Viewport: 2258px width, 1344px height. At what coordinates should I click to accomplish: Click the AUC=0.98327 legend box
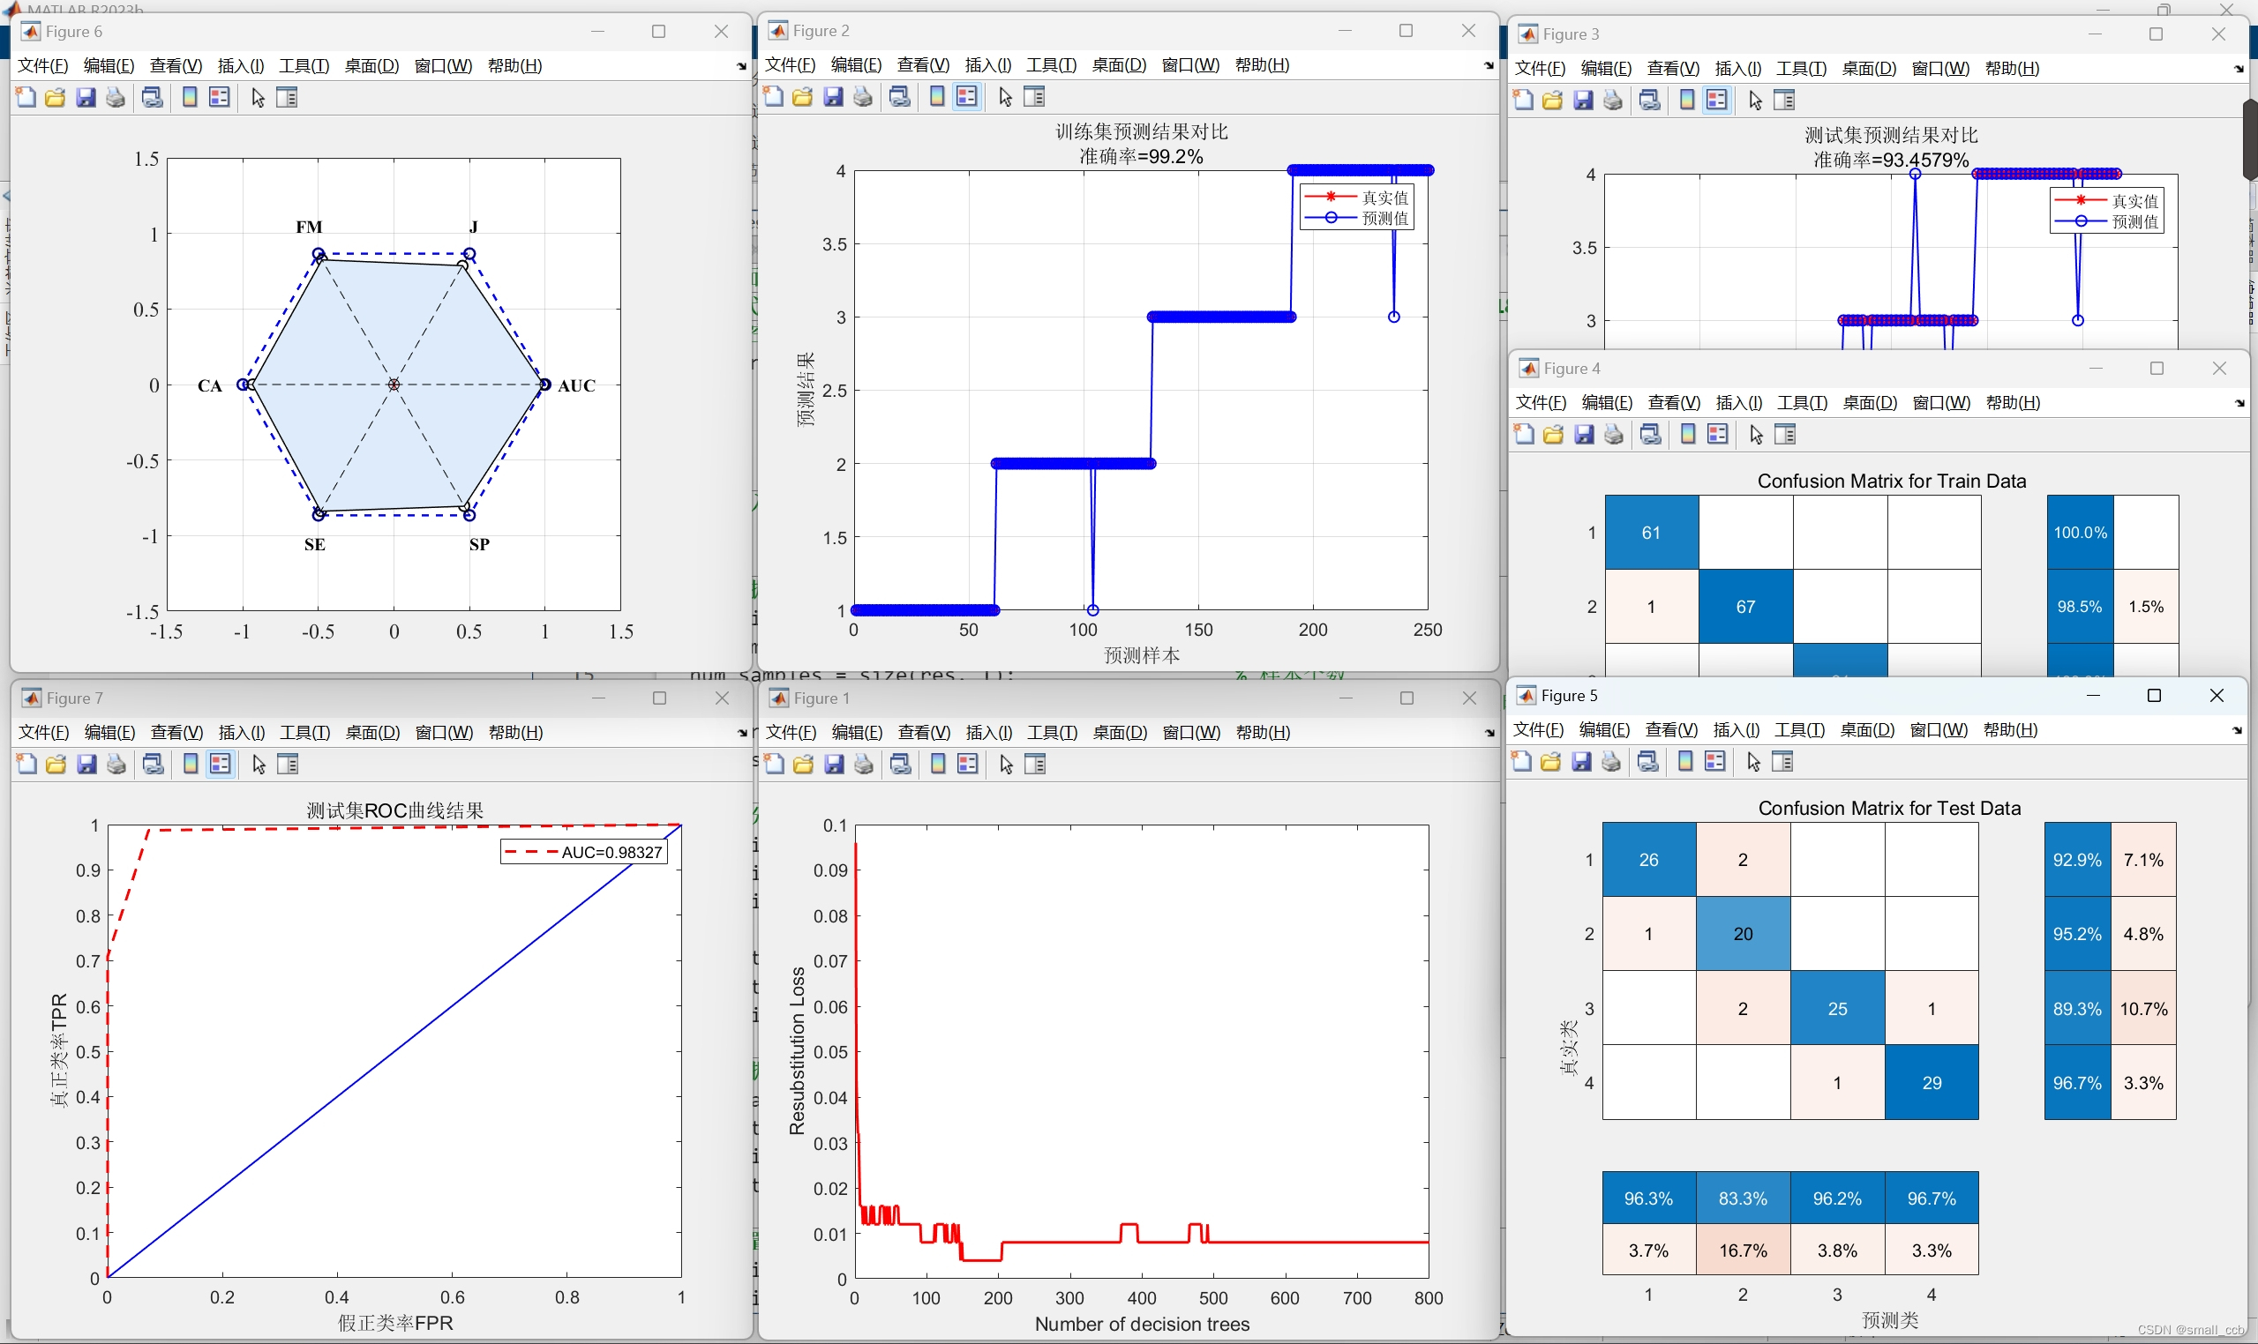pyautogui.click(x=584, y=852)
